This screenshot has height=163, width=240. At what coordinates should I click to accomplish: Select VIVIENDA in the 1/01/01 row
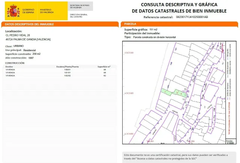[x=10, y=73]
